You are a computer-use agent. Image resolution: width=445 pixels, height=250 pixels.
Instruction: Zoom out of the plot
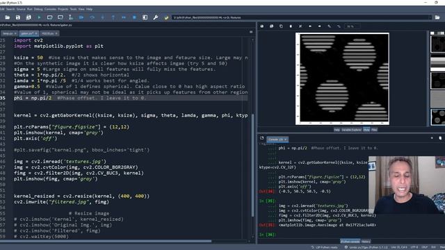pos(339,26)
